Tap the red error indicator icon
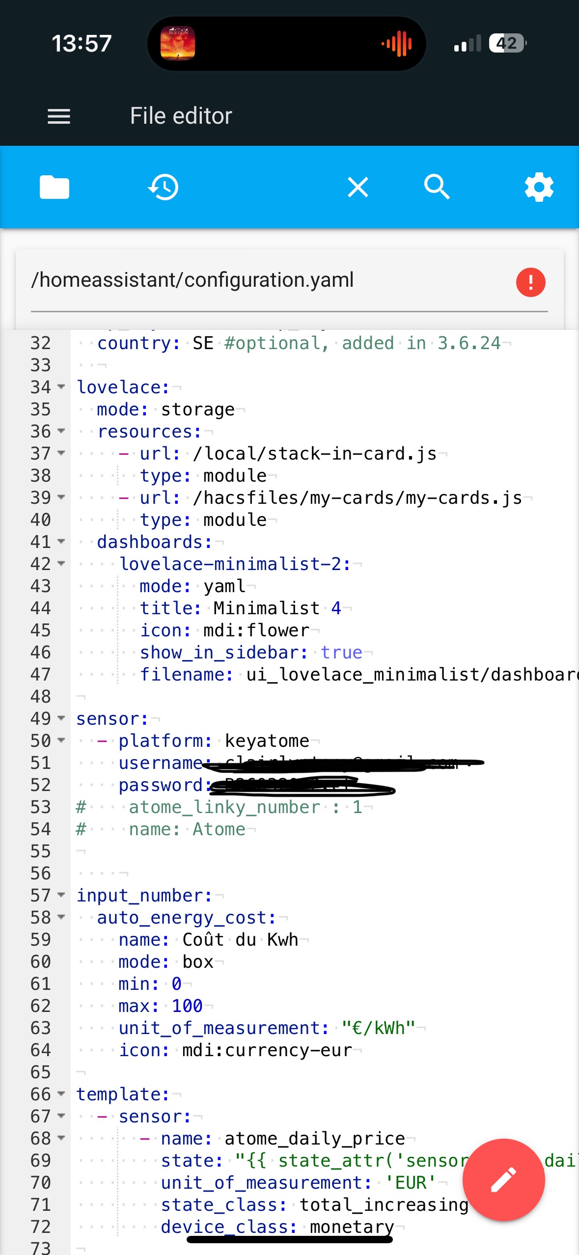Screen dimensions: 579x1255 [x=530, y=282]
